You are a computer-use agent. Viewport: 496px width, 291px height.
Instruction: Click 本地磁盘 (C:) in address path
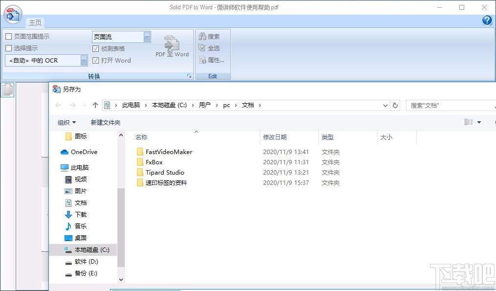pyautogui.click(x=169, y=105)
